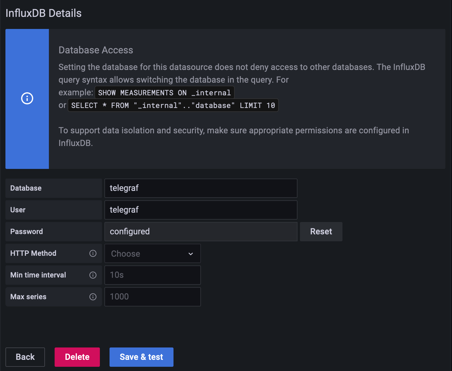Click the Min time interval label text
This screenshot has height=371, width=452.
click(38, 275)
